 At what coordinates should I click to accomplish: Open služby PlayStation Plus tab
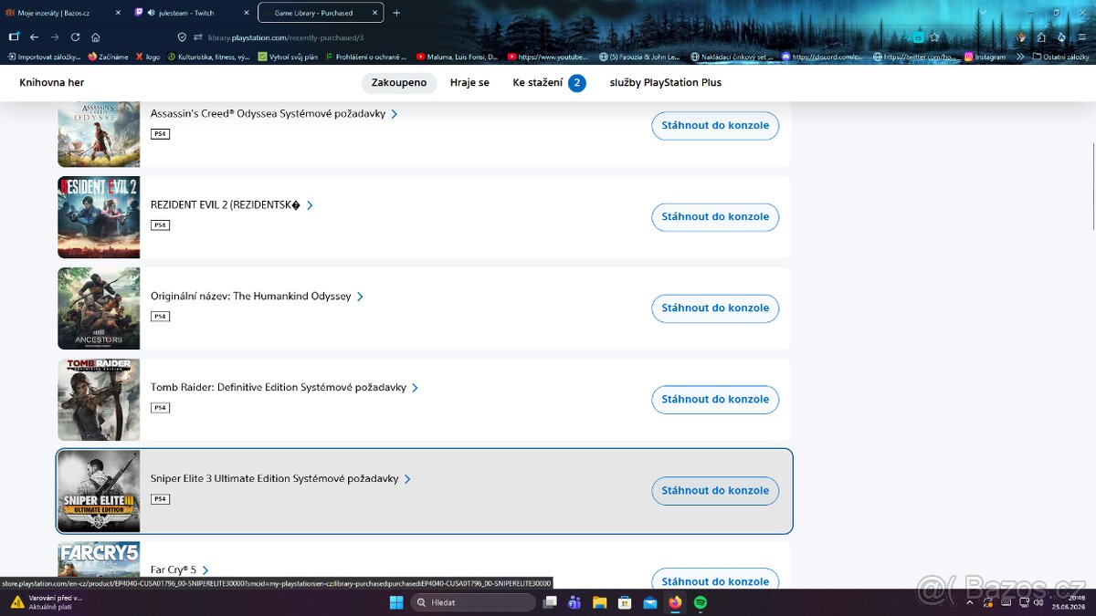666,83
